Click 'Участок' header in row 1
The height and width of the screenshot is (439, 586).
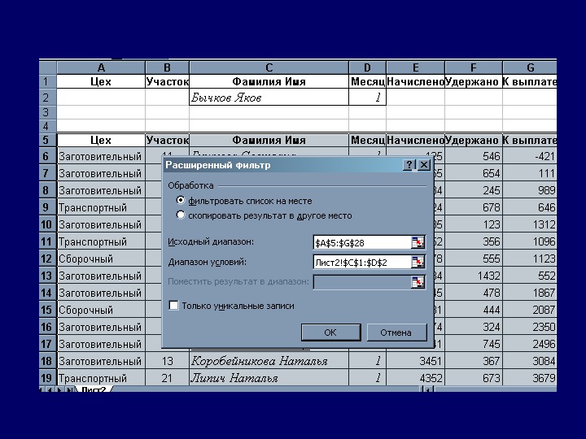click(x=167, y=82)
